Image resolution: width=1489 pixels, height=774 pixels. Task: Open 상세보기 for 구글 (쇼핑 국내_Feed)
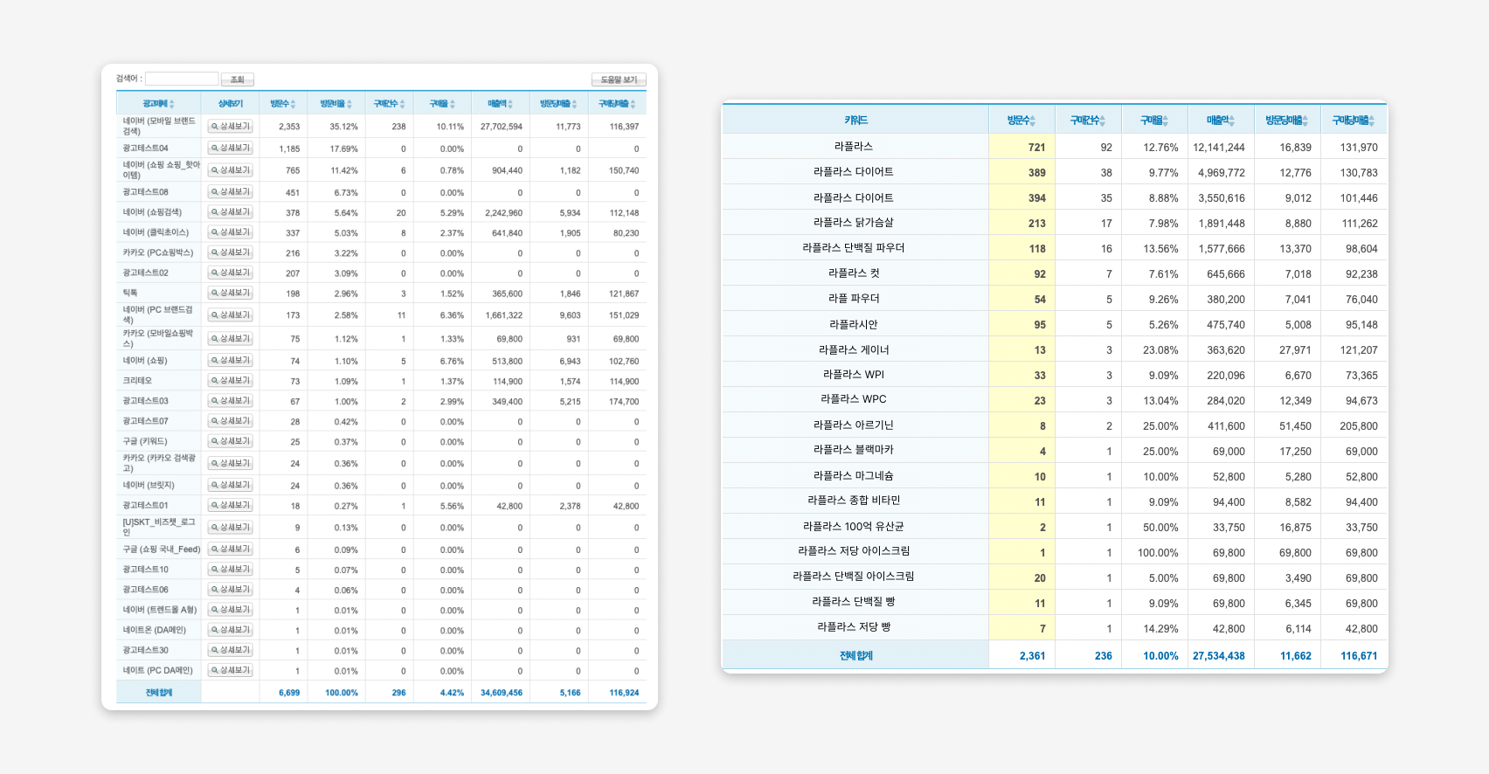point(230,549)
